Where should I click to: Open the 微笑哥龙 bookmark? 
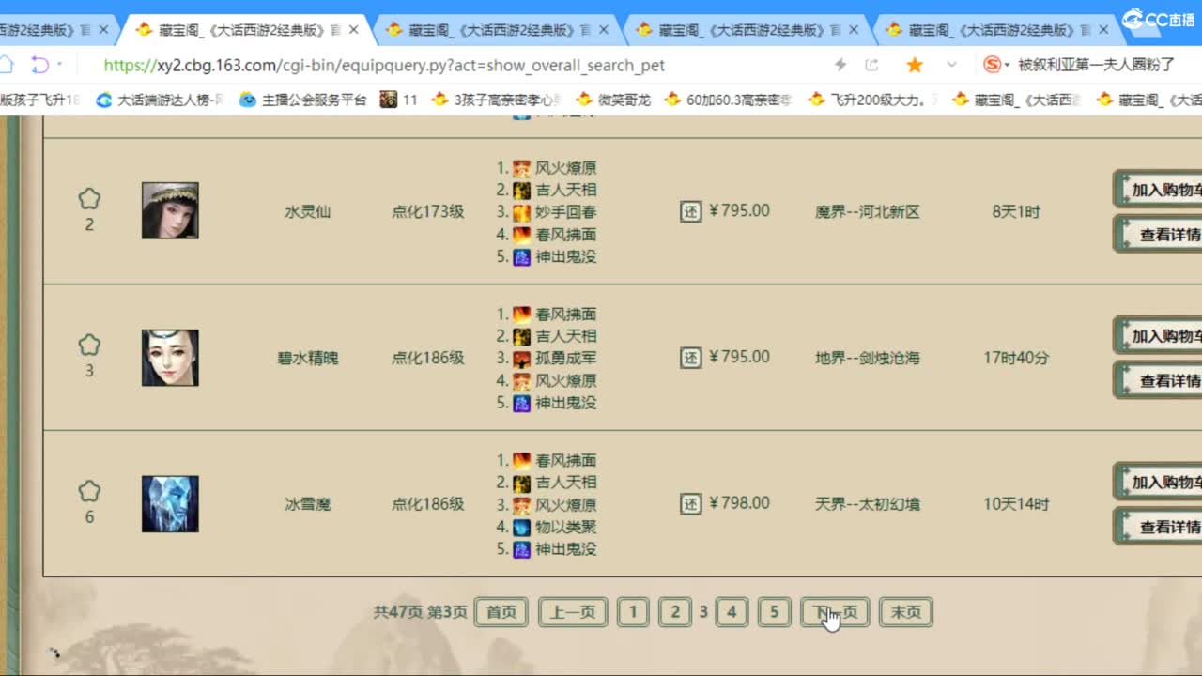[613, 100]
